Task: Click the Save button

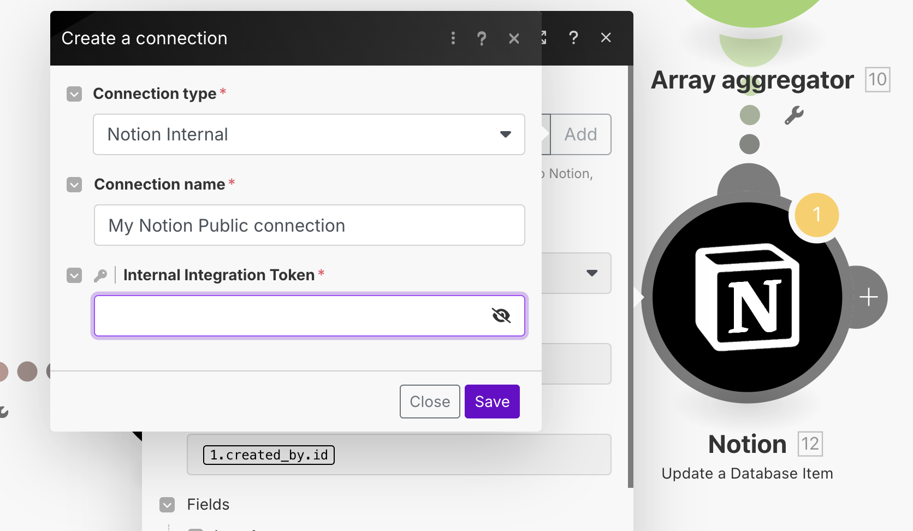Action: (492, 402)
